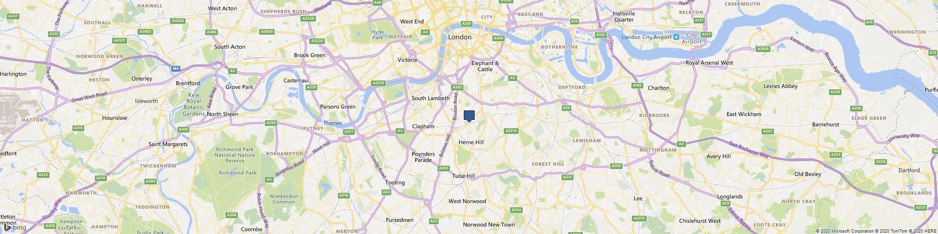Click the Wimbledon Common label
The width and height of the screenshot is (938, 234).
[x=282, y=199]
